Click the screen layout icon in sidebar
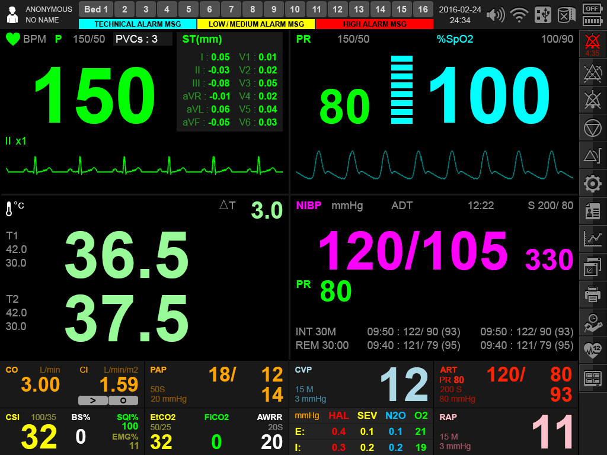The width and height of the screenshot is (607, 455). coord(593,265)
